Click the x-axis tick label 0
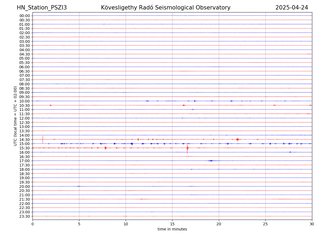The height and width of the screenshot is (244, 325). coord(32,224)
